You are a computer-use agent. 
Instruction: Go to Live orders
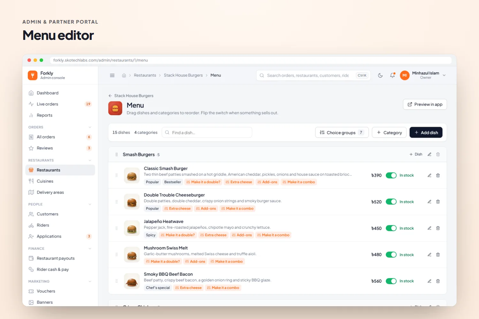60,104
